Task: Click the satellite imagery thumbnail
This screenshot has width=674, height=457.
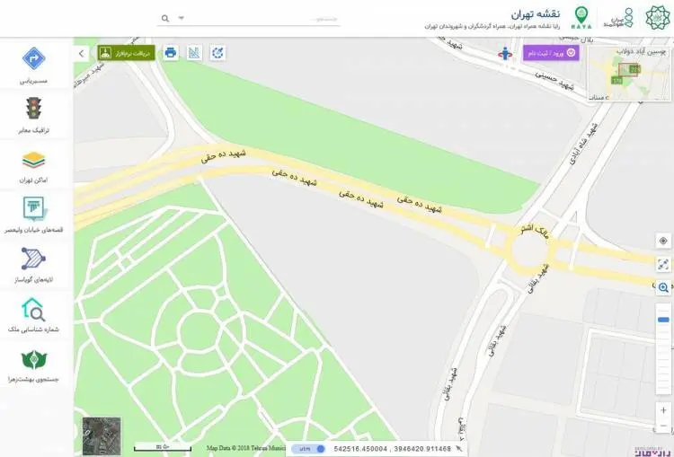Action: point(102,436)
